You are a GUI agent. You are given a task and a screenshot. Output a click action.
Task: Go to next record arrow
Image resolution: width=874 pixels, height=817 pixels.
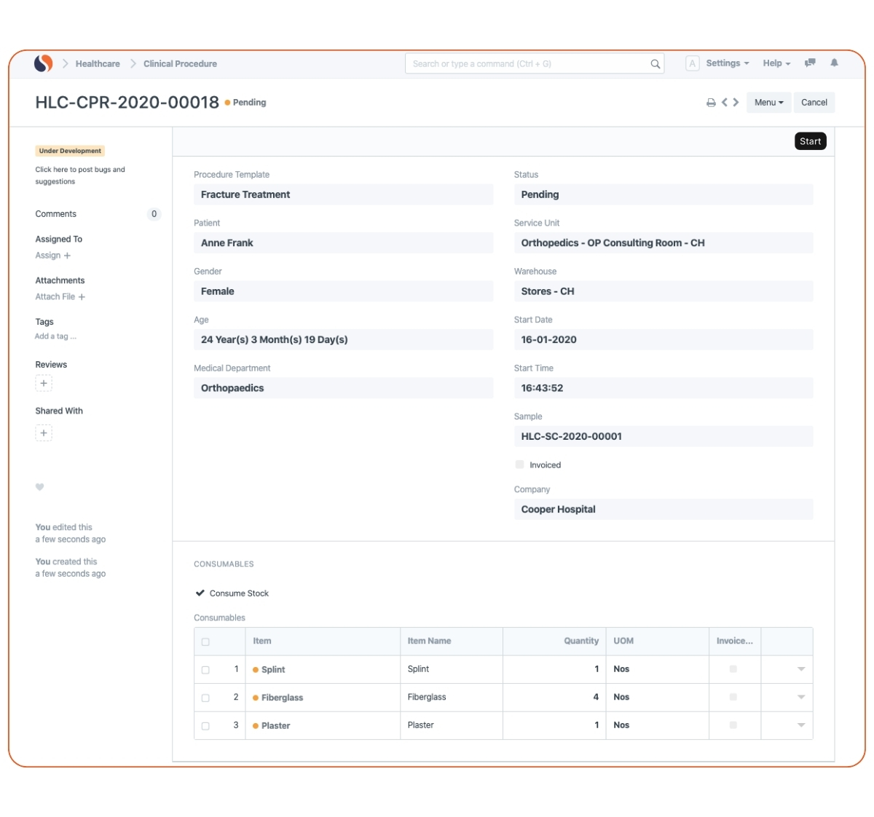coord(736,103)
